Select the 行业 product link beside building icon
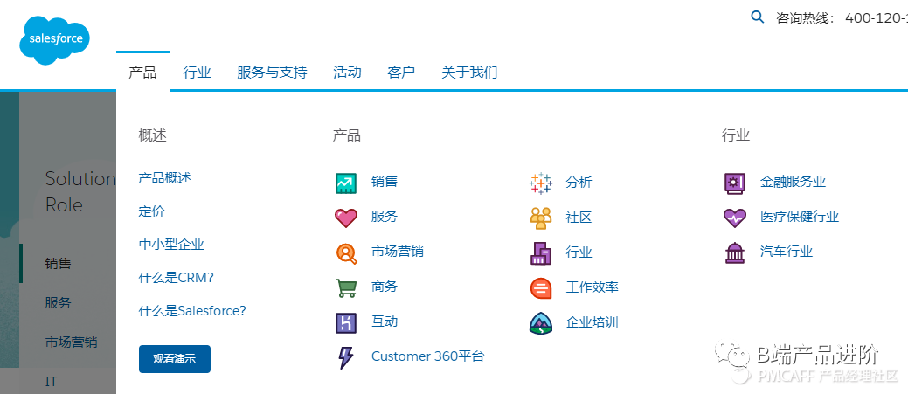 point(579,252)
